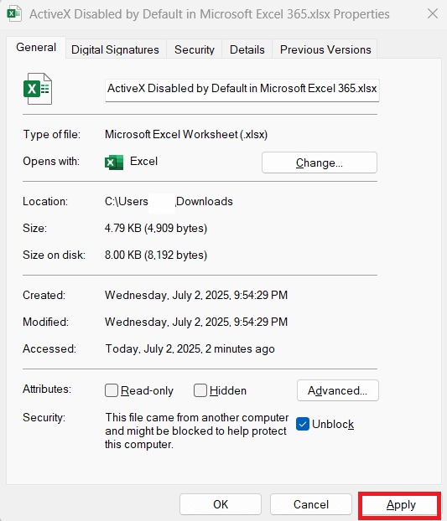Uncheck the Unblock checkbox
Screen dimensions: 447x521
tap(302, 424)
